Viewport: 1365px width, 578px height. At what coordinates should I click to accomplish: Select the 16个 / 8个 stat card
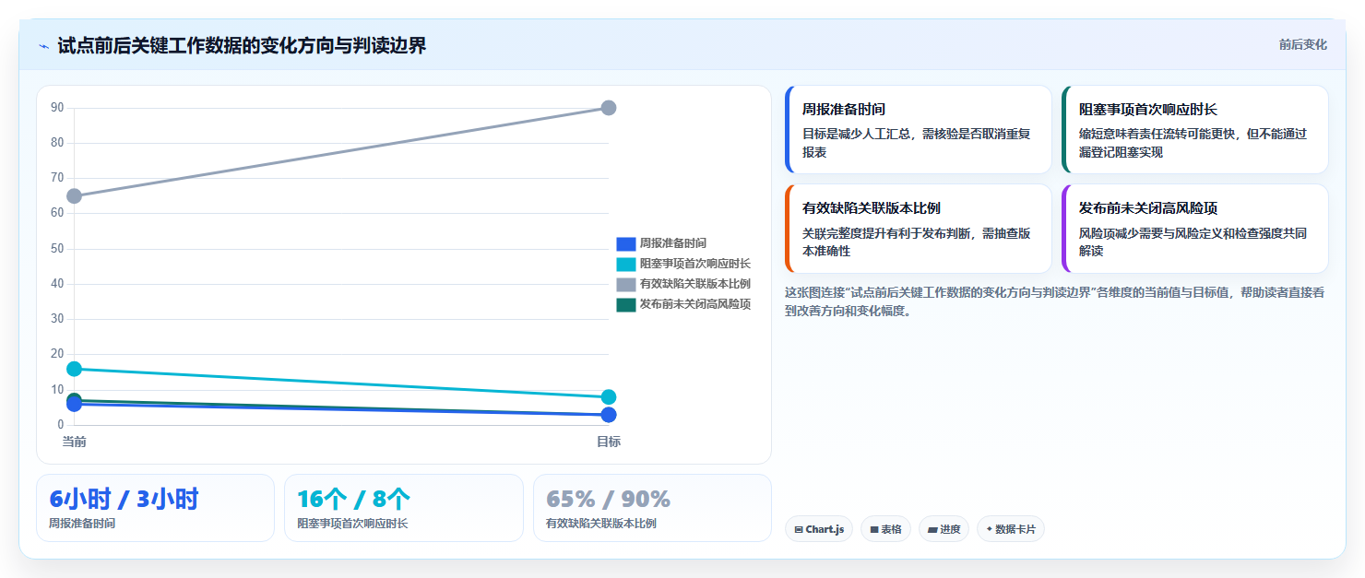403,508
